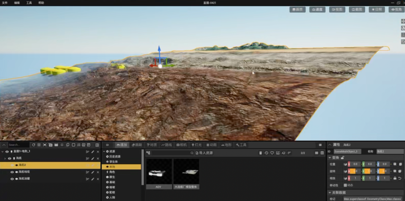This screenshot has width=405, height=201.
Task: Hide the 海底油罐 layer via eye icon
Action: tap(12, 179)
